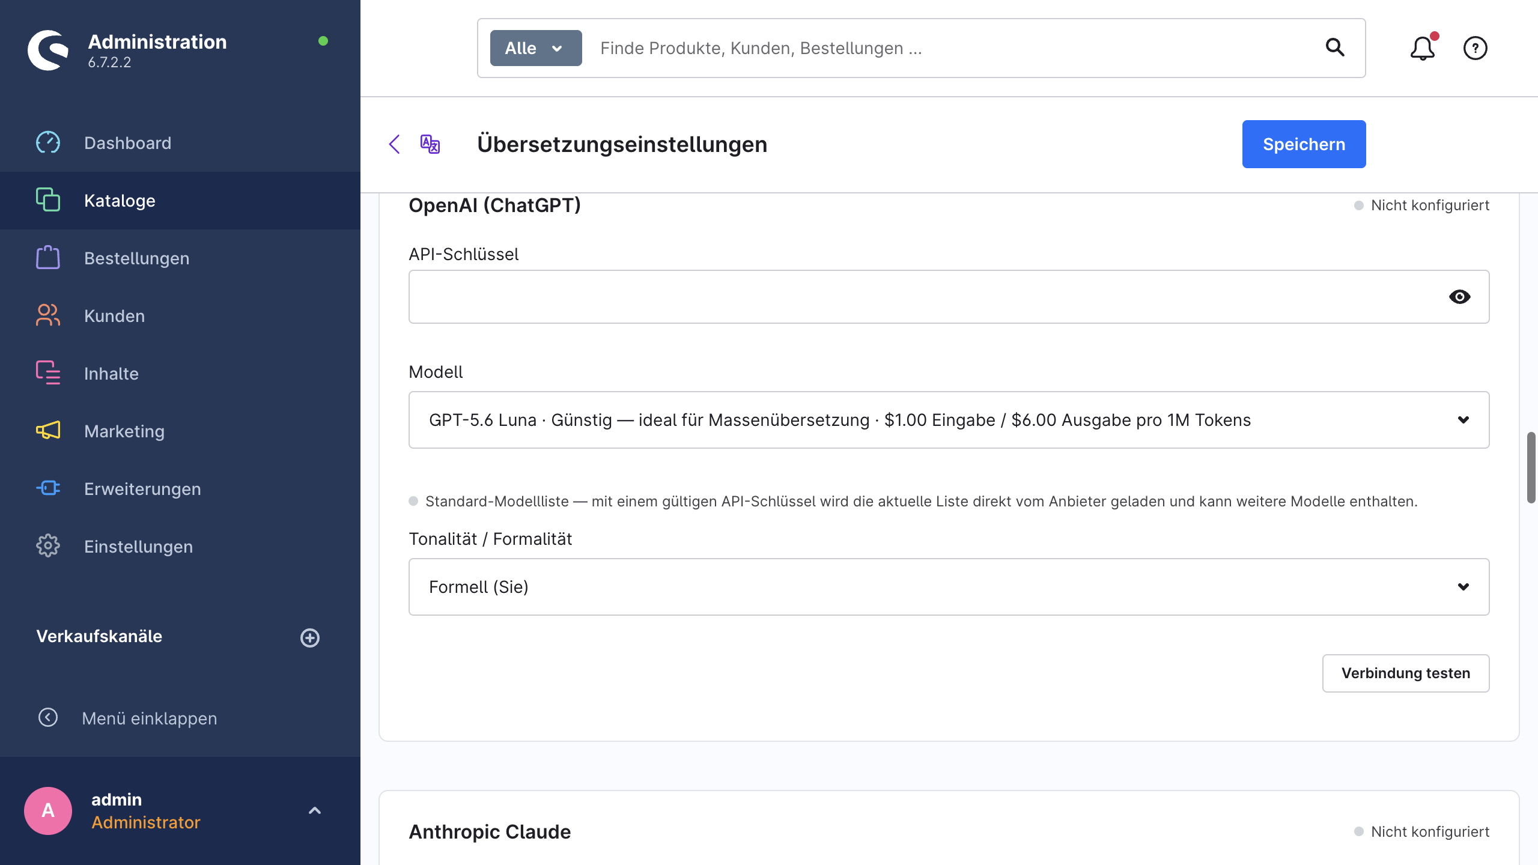Image resolution: width=1538 pixels, height=865 pixels.
Task: Click the Marketing megaphone icon
Action: [48, 431]
